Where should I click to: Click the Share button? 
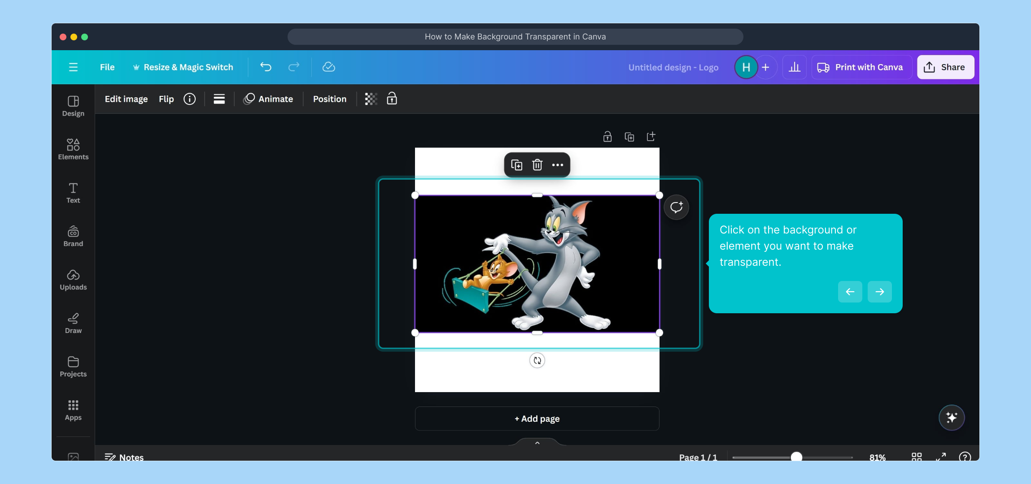pyautogui.click(x=945, y=67)
